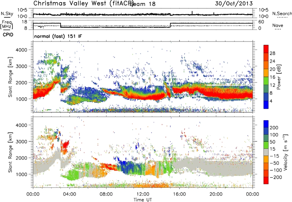Click the '16' label on the power colorbar
This screenshot has height=202, width=292.
272,77
